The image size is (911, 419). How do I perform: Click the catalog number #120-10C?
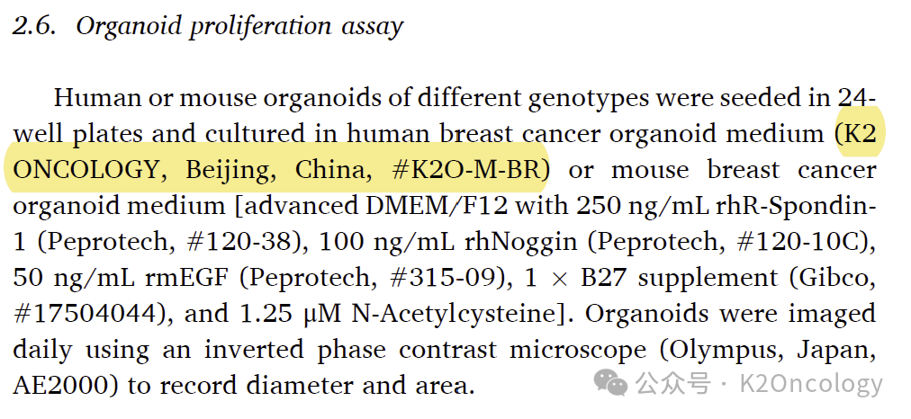(801, 242)
